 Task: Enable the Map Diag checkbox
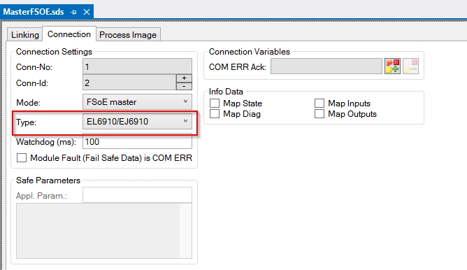[x=215, y=113]
